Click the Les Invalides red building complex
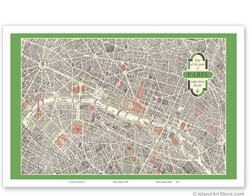The width and height of the screenshot is (249, 196). point(77,128)
